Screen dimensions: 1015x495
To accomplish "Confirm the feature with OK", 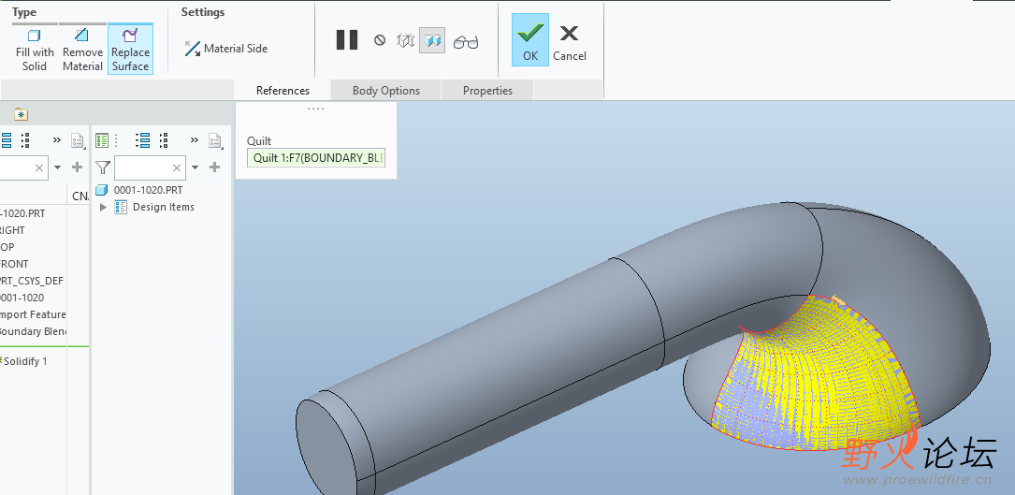I will [530, 39].
